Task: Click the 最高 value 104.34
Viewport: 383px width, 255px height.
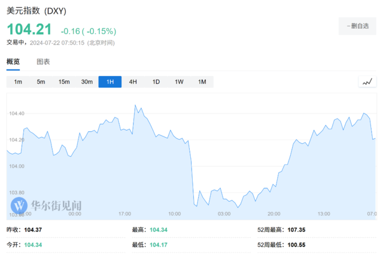Action: click(159, 230)
